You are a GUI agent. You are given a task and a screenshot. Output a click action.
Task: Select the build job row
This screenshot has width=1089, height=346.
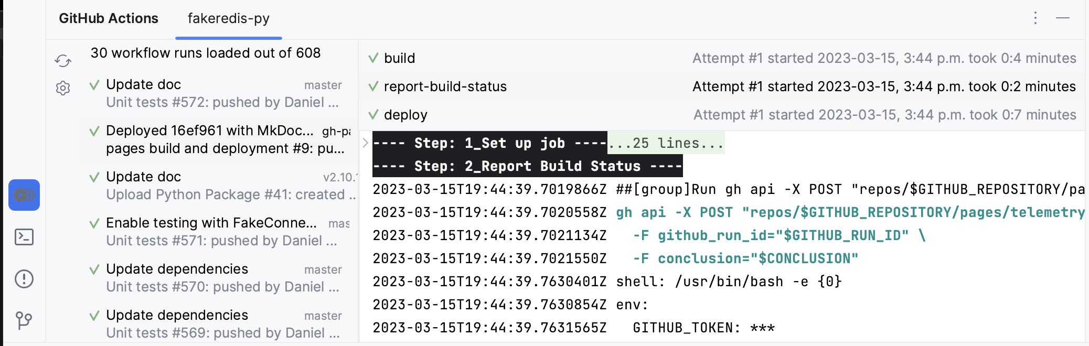click(x=722, y=58)
